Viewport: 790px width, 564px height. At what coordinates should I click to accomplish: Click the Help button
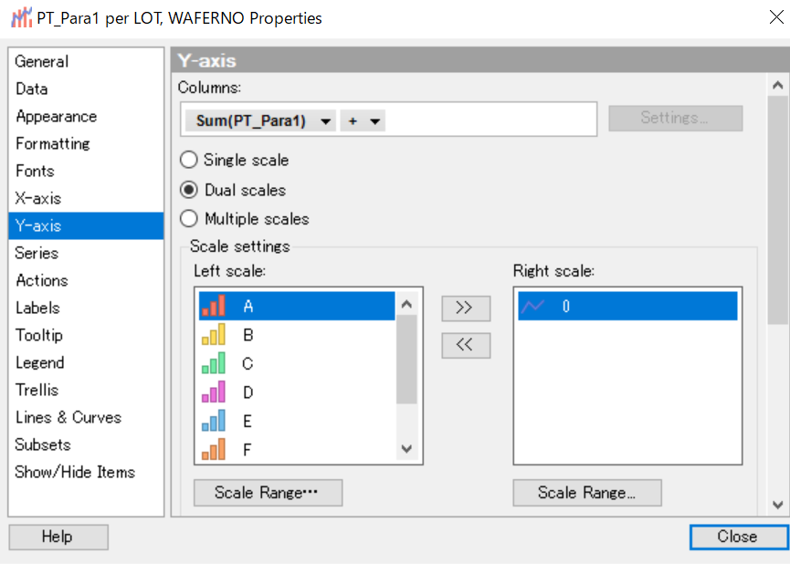coord(58,538)
